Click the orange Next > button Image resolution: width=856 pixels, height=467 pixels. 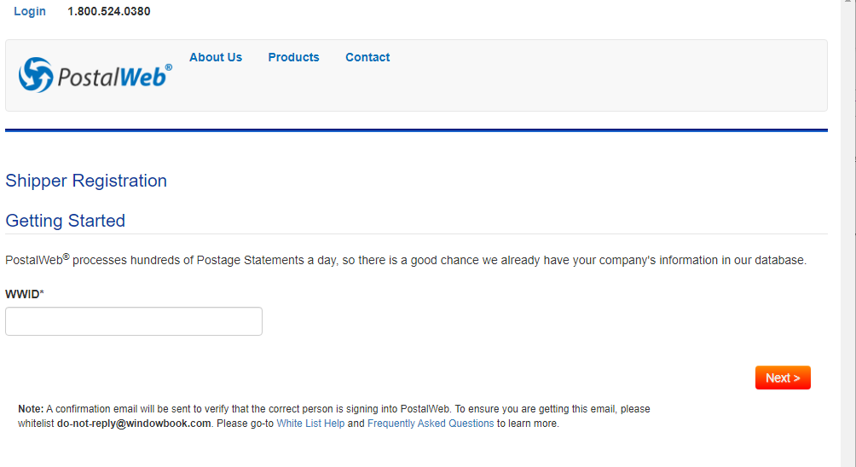[783, 378]
